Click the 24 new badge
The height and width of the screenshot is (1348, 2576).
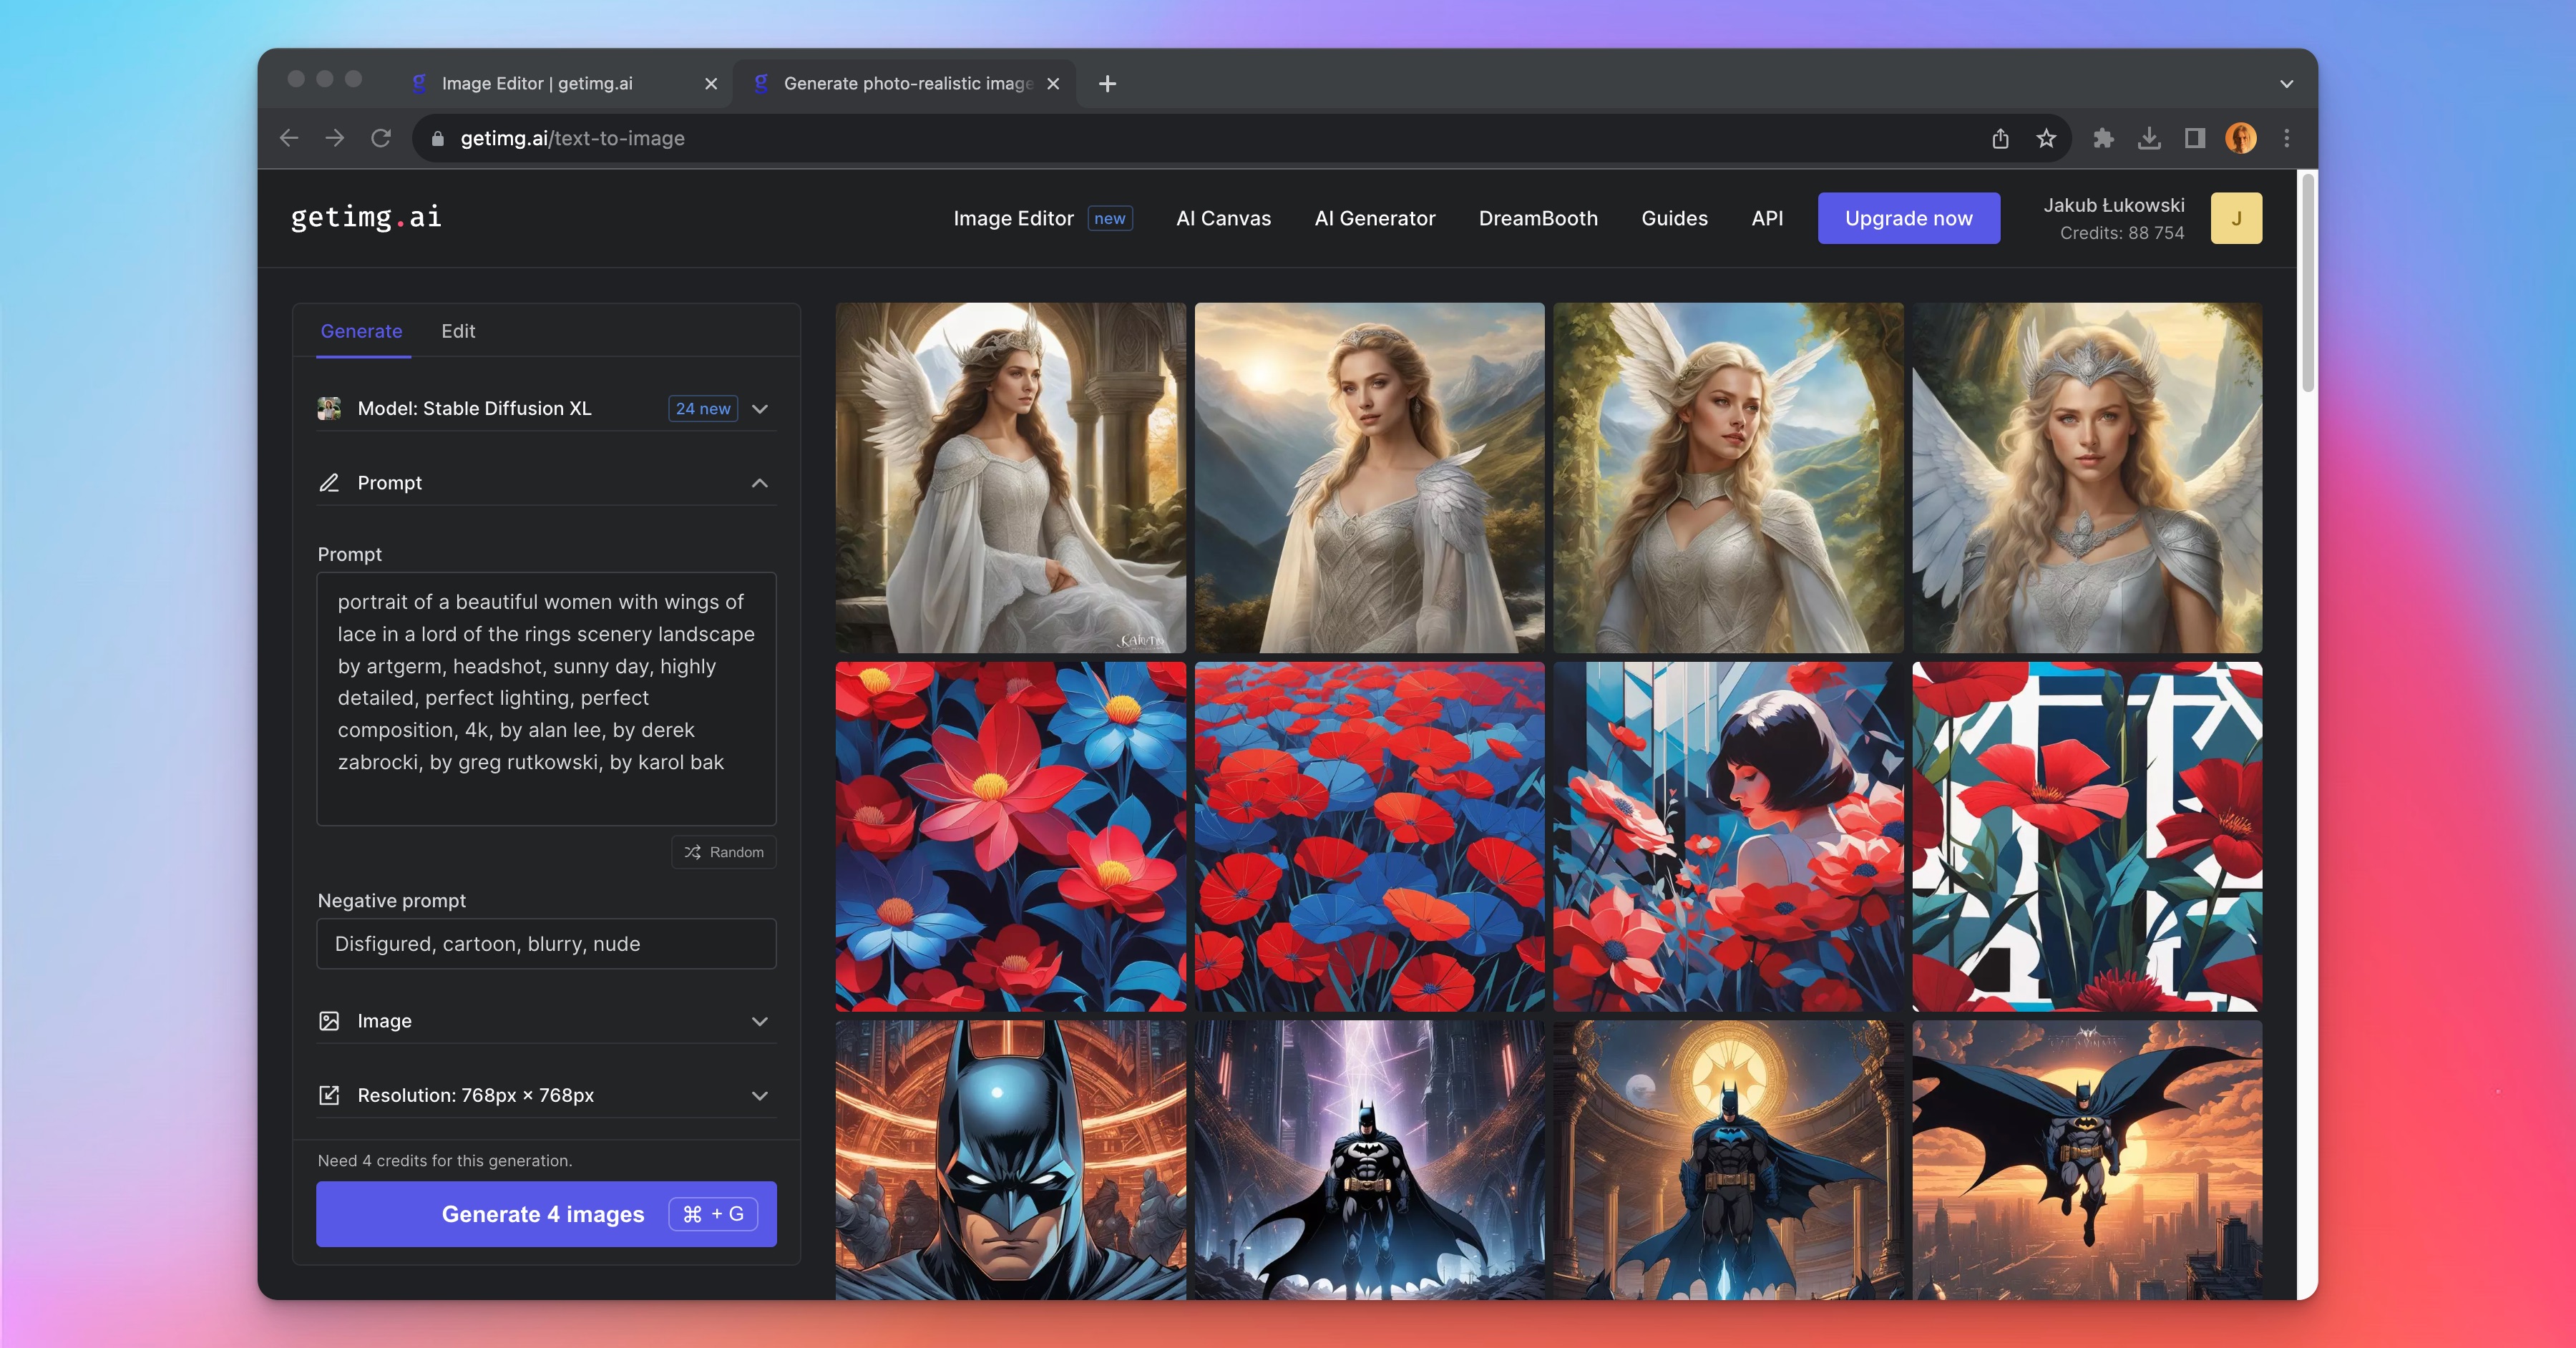point(702,408)
